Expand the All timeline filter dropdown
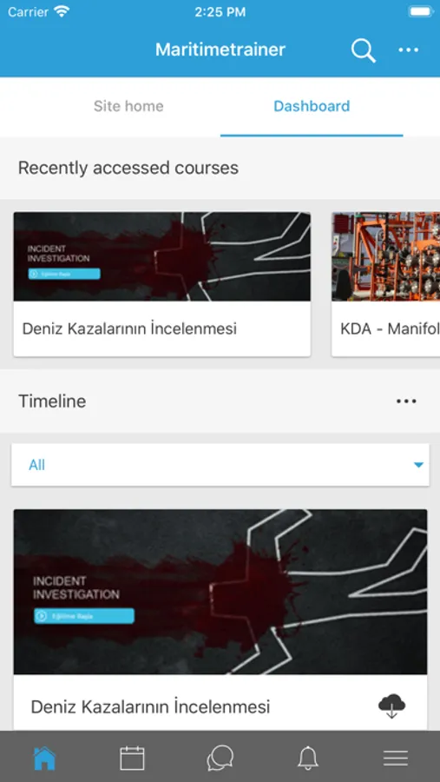This screenshot has width=440, height=782. click(220, 465)
